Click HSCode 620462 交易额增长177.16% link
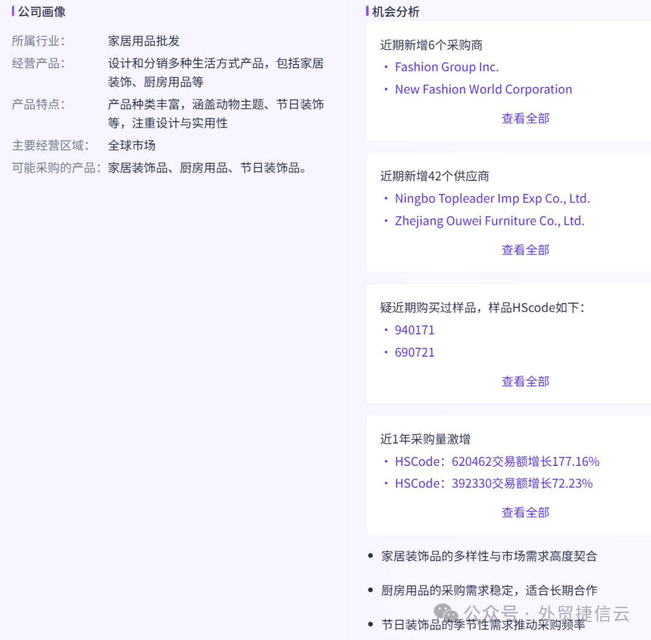This screenshot has width=651, height=640. click(x=497, y=461)
